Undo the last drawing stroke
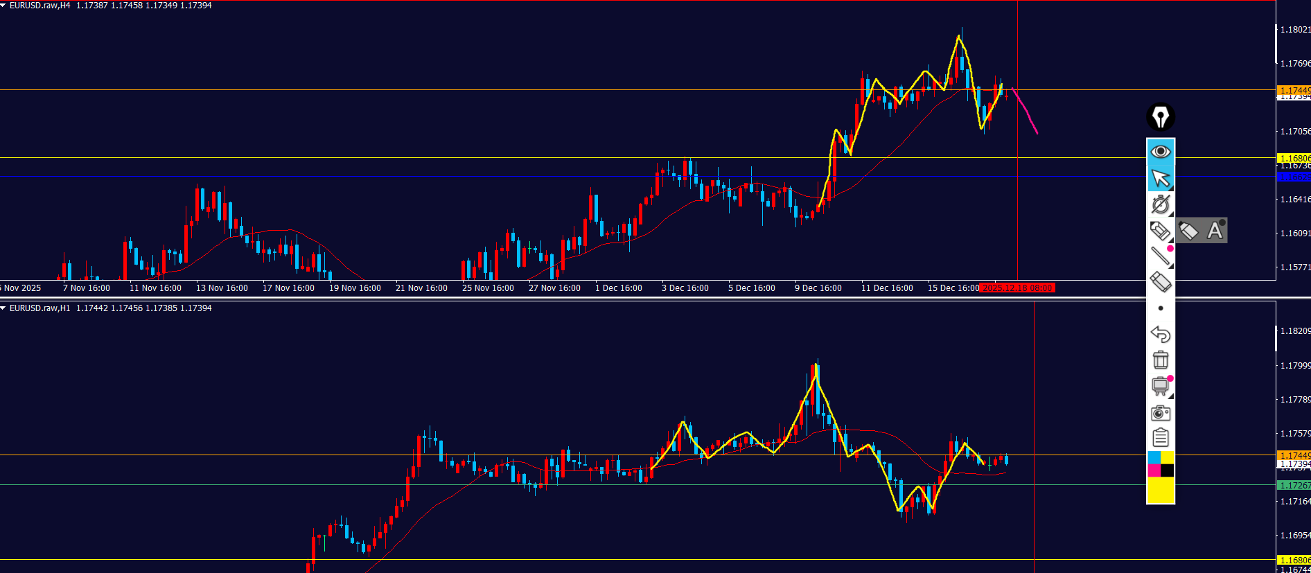1311x573 pixels. click(1161, 335)
